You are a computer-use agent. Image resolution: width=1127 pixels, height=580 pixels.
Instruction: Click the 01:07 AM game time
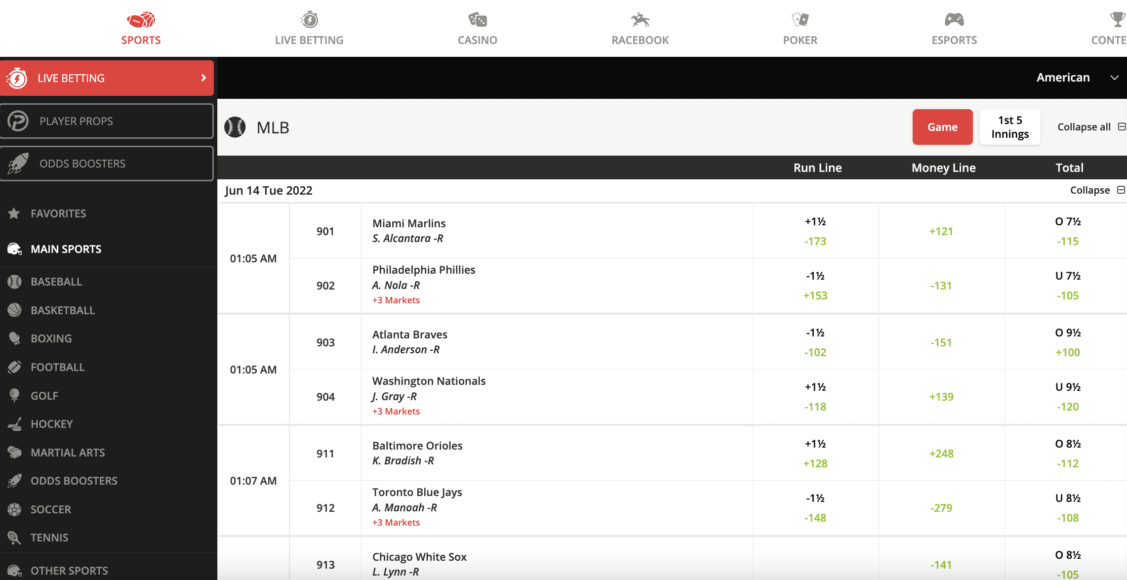[253, 481]
